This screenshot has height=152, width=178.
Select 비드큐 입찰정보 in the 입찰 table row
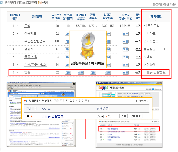[155, 72]
